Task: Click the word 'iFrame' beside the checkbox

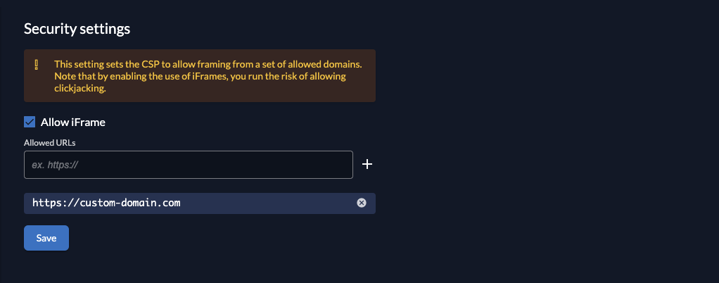Action: pos(88,122)
